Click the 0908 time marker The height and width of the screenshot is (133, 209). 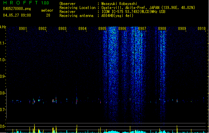click(x=162, y=28)
